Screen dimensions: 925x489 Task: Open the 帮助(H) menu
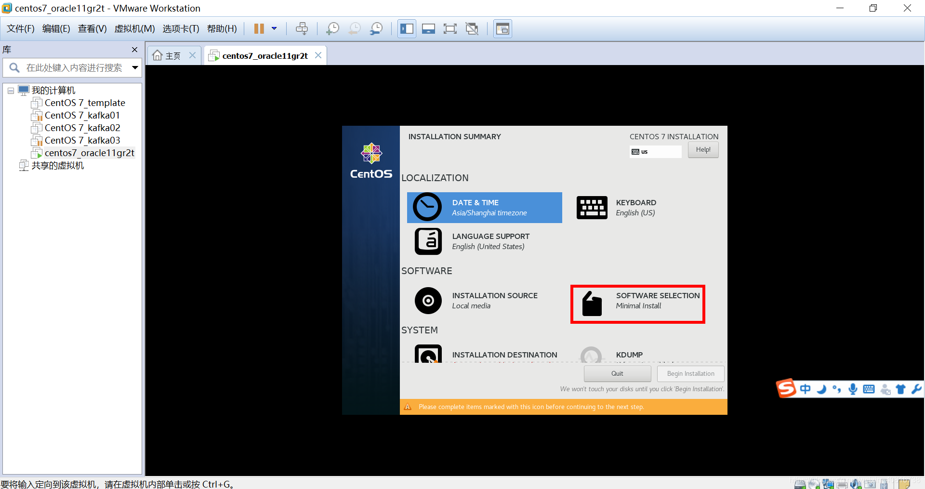(x=222, y=29)
